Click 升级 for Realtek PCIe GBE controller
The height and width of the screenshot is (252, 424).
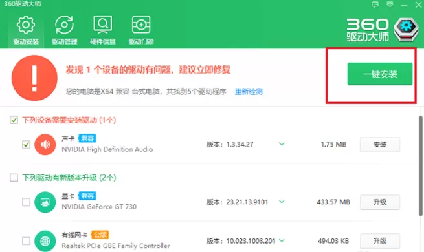380,240
